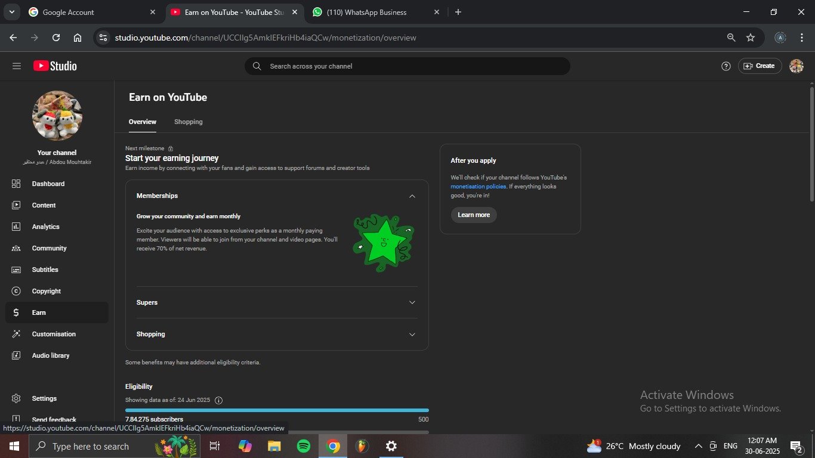Screen dimensions: 815x458
Task: Collapse the Memberships section chevron
Action: pos(412,196)
